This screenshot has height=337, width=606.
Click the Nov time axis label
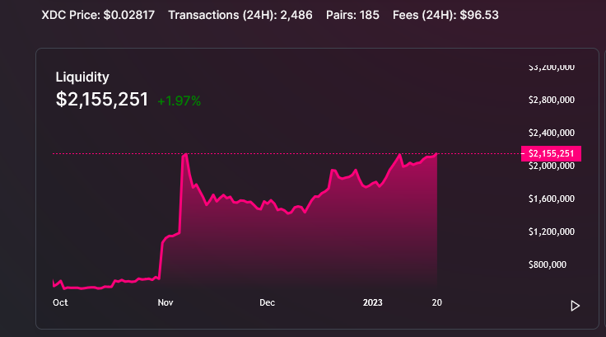coord(165,302)
